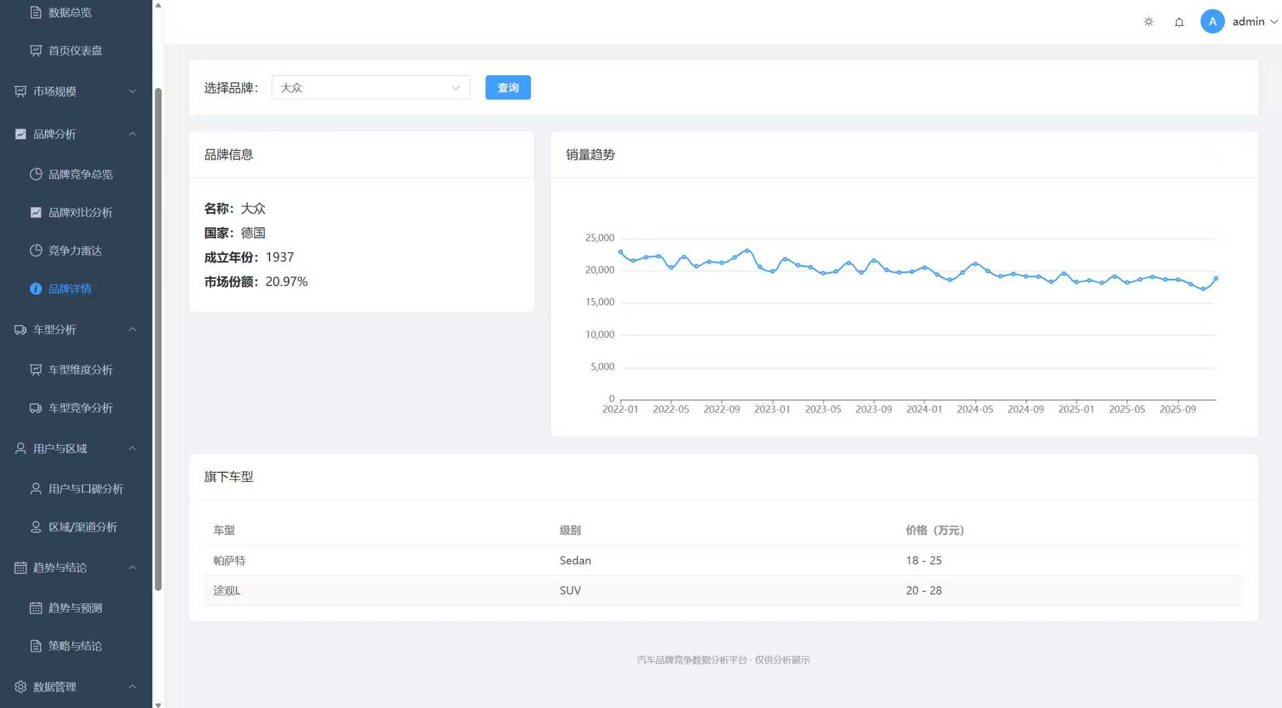This screenshot has width=1282, height=708.
Task: Click the admin avatar circle
Action: point(1212,22)
